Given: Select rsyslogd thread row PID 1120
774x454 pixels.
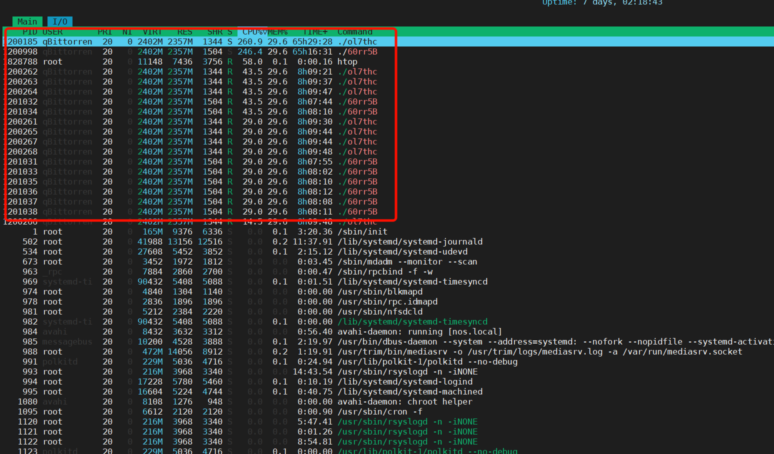Looking at the screenshot, I should click(388, 421).
